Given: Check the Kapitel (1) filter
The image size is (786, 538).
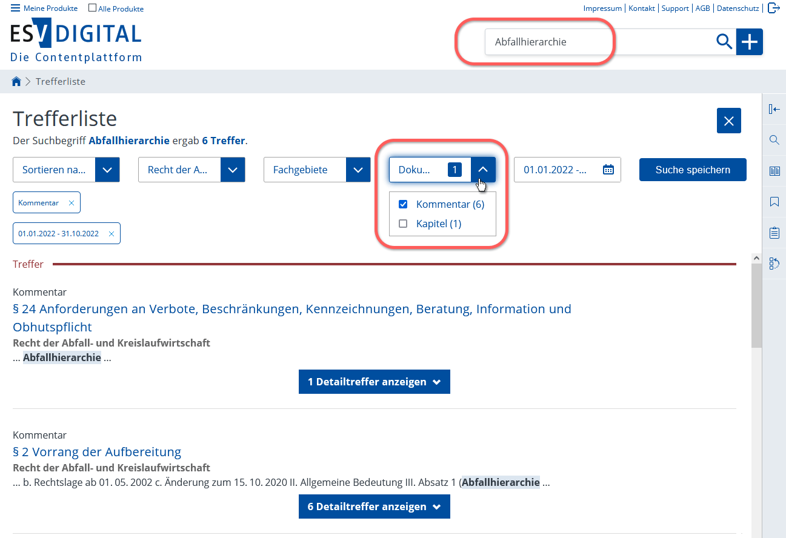Looking at the screenshot, I should 403,224.
